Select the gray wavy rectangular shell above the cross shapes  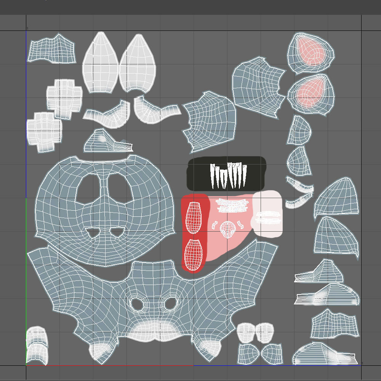point(51,49)
